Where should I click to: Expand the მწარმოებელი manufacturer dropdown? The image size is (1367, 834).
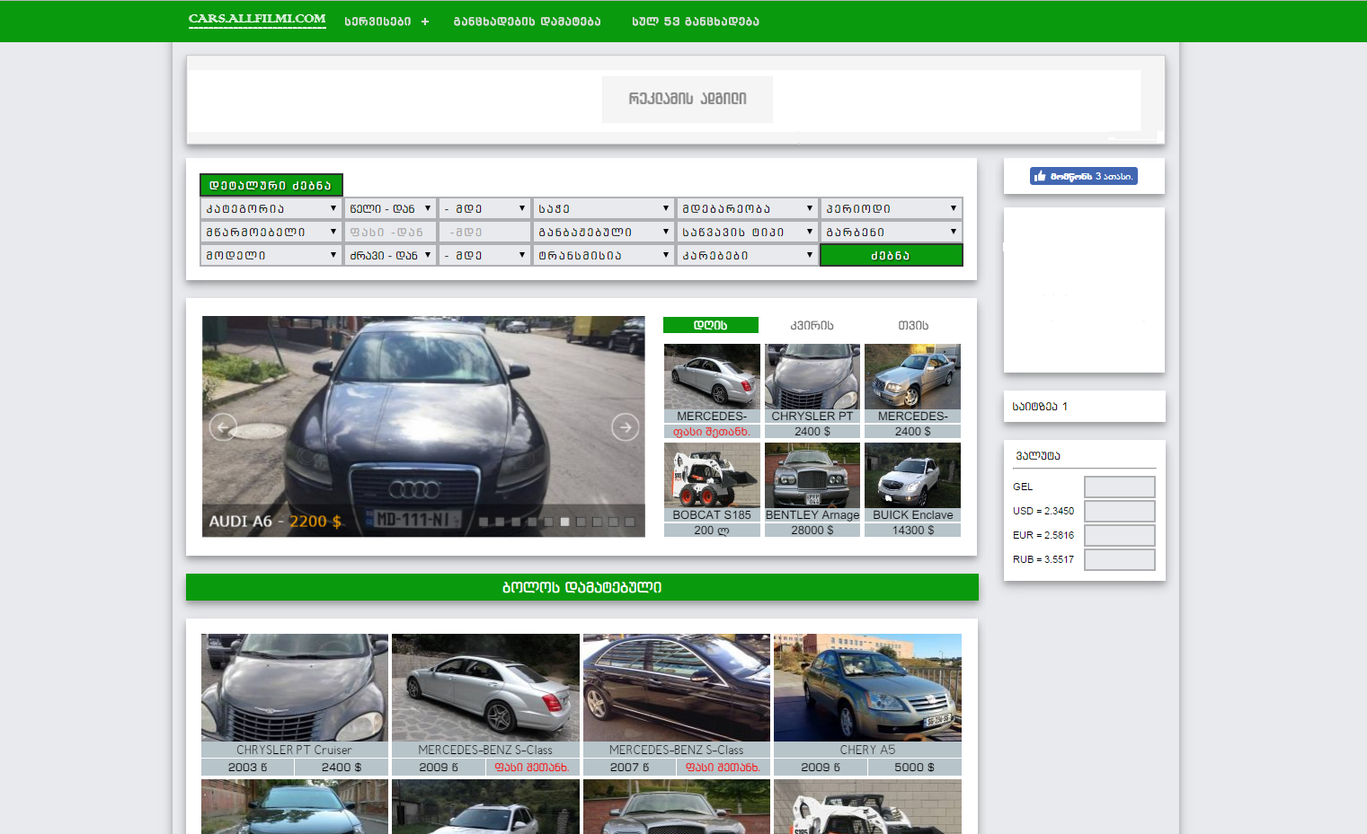coord(271,232)
